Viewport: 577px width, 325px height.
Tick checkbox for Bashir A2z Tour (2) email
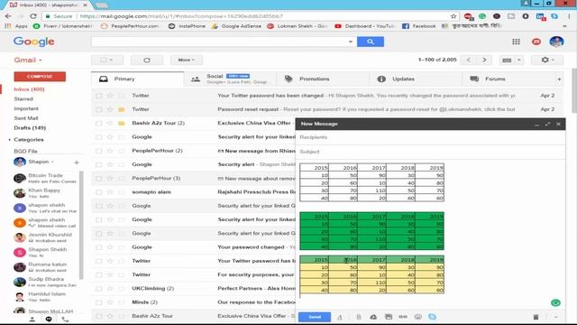[x=98, y=124]
